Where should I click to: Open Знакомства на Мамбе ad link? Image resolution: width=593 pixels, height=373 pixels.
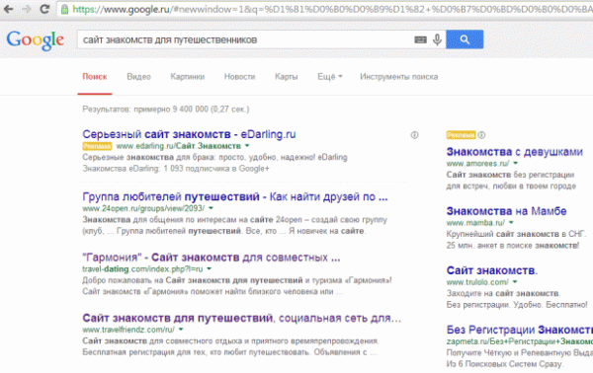506,211
